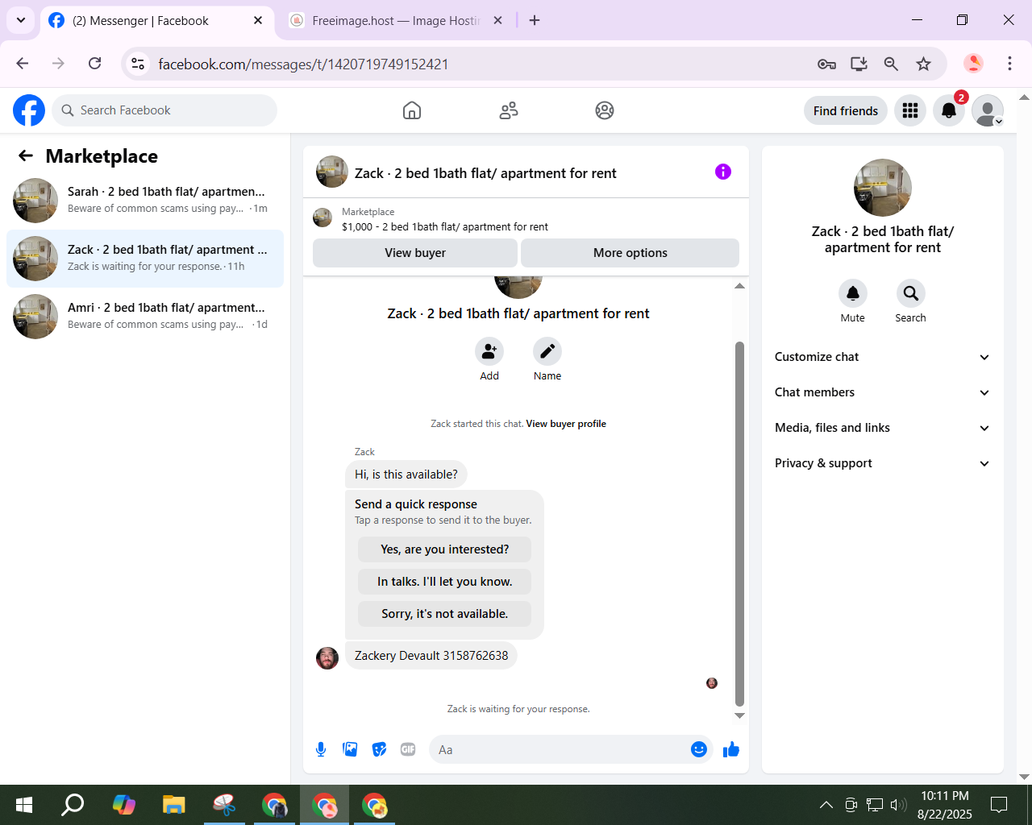The width and height of the screenshot is (1032, 825).
Task: Send a thumbs up like
Action: [x=731, y=750]
